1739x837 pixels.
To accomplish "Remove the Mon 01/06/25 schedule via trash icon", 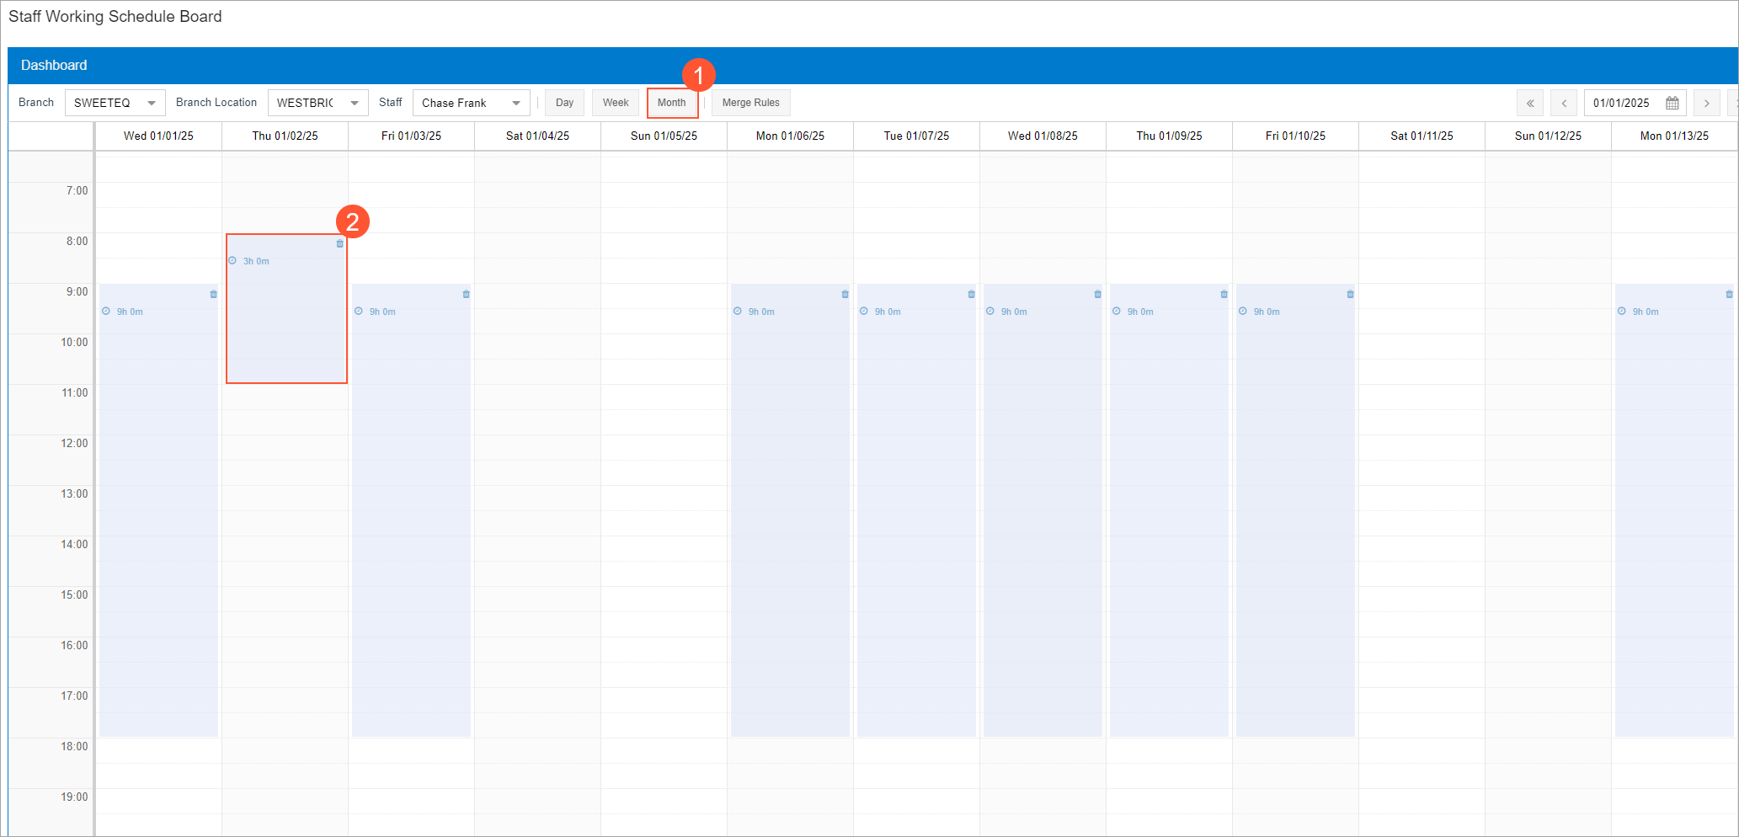I will coord(845,295).
